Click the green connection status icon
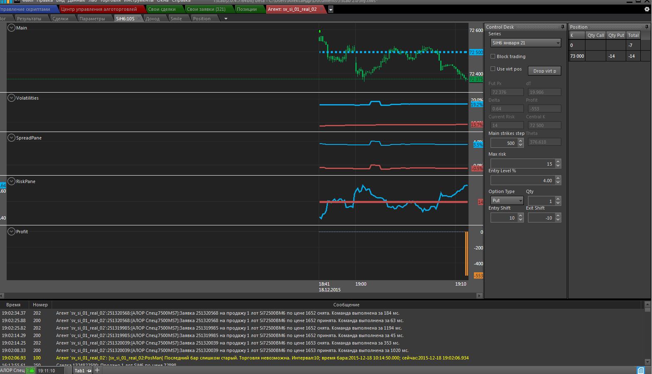Viewport: 652px width, 374px height. (30, 370)
